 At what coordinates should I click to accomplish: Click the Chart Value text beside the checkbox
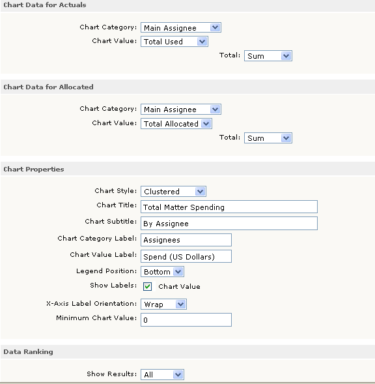point(179,286)
